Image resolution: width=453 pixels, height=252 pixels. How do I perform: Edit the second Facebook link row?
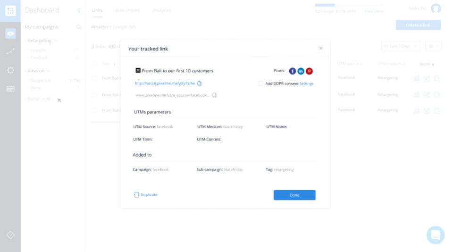[427, 94]
